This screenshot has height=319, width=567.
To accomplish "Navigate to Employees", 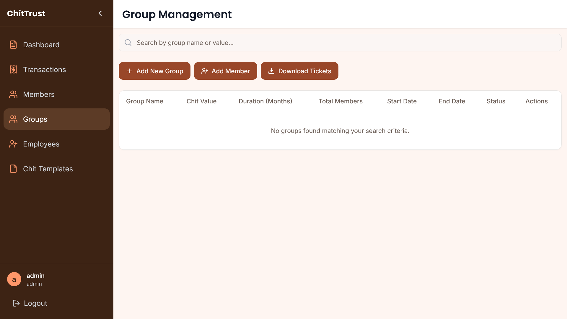I will coord(57,144).
